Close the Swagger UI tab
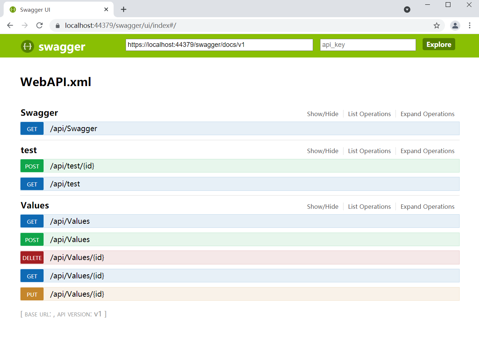 [106, 10]
